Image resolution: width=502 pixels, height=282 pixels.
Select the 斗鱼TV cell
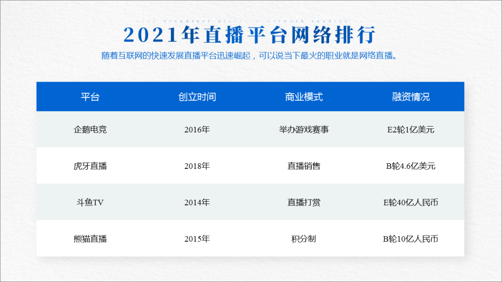[90, 202]
